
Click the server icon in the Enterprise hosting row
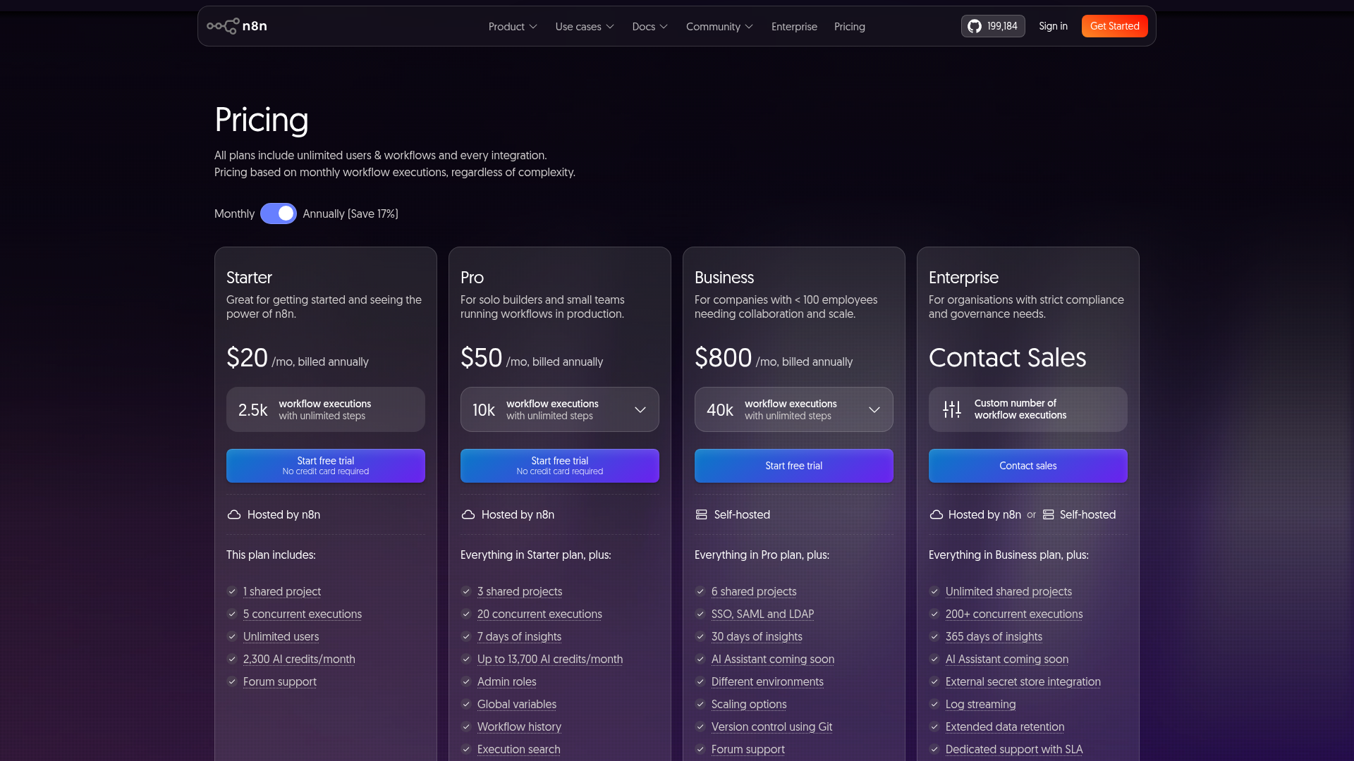click(1048, 514)
